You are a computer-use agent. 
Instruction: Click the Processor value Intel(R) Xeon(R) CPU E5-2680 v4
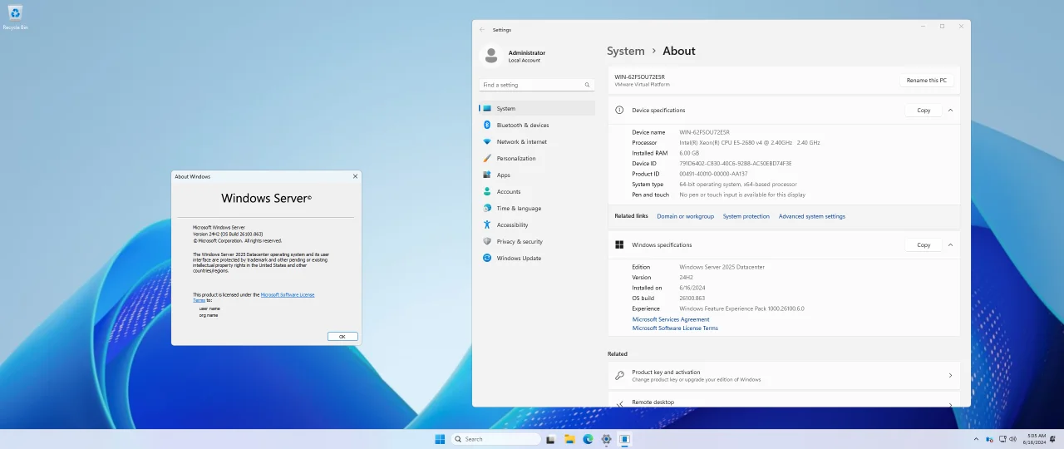click(750, 142)
